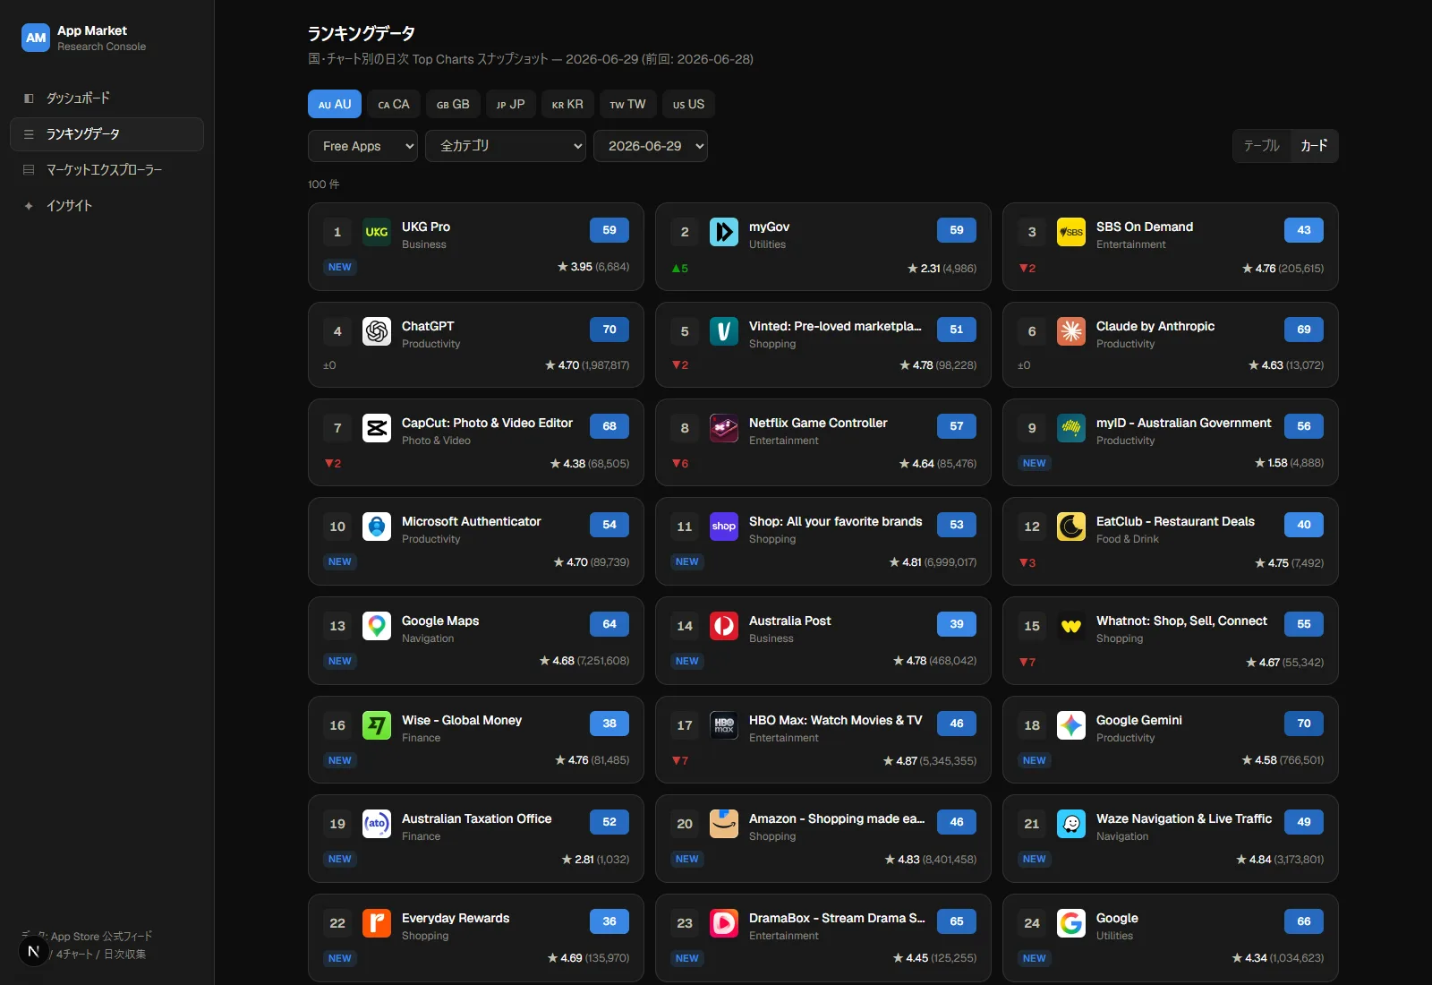Click score badge 70 on ChatGPT card
Screen dimensions: 1432x985
coord(609,330)
